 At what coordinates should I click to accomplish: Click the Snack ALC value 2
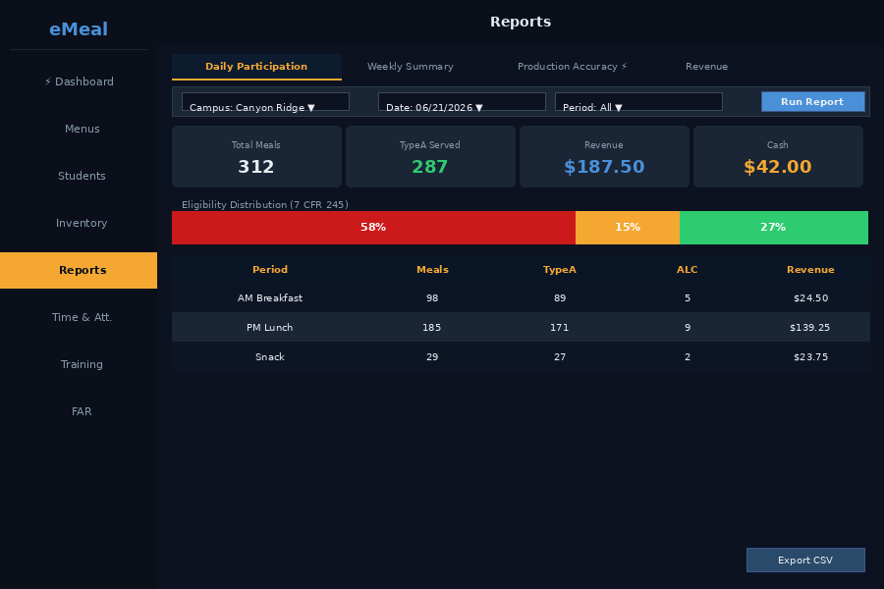coord(688,356)
